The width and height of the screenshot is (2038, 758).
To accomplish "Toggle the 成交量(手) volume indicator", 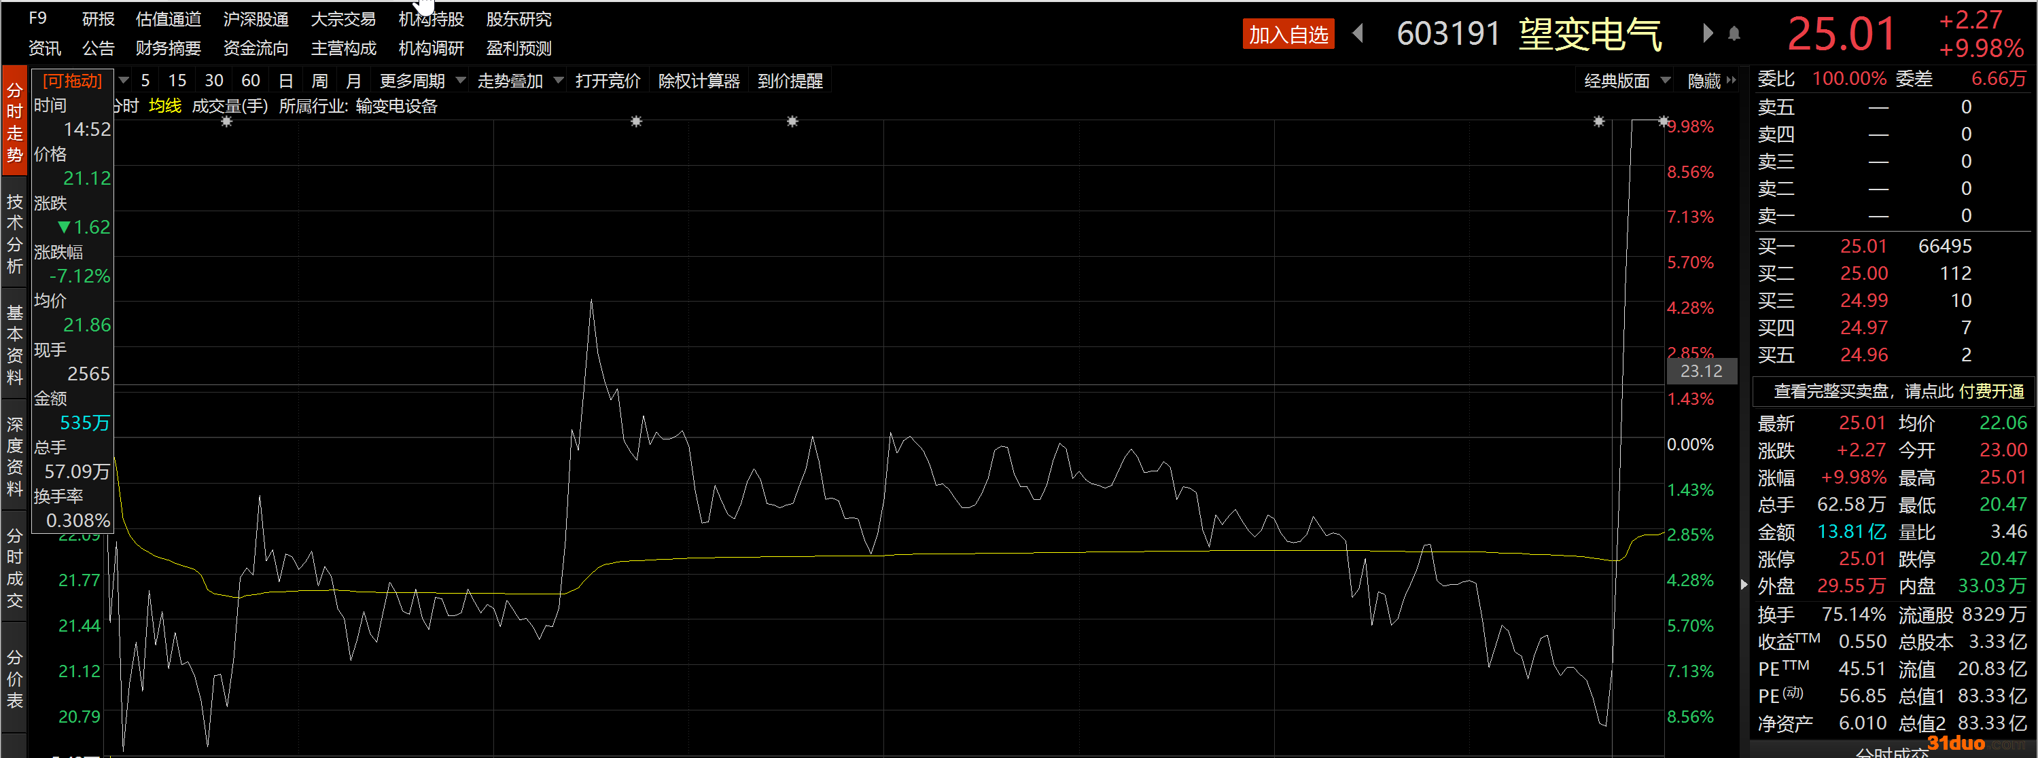I will (x=230, y=106).
